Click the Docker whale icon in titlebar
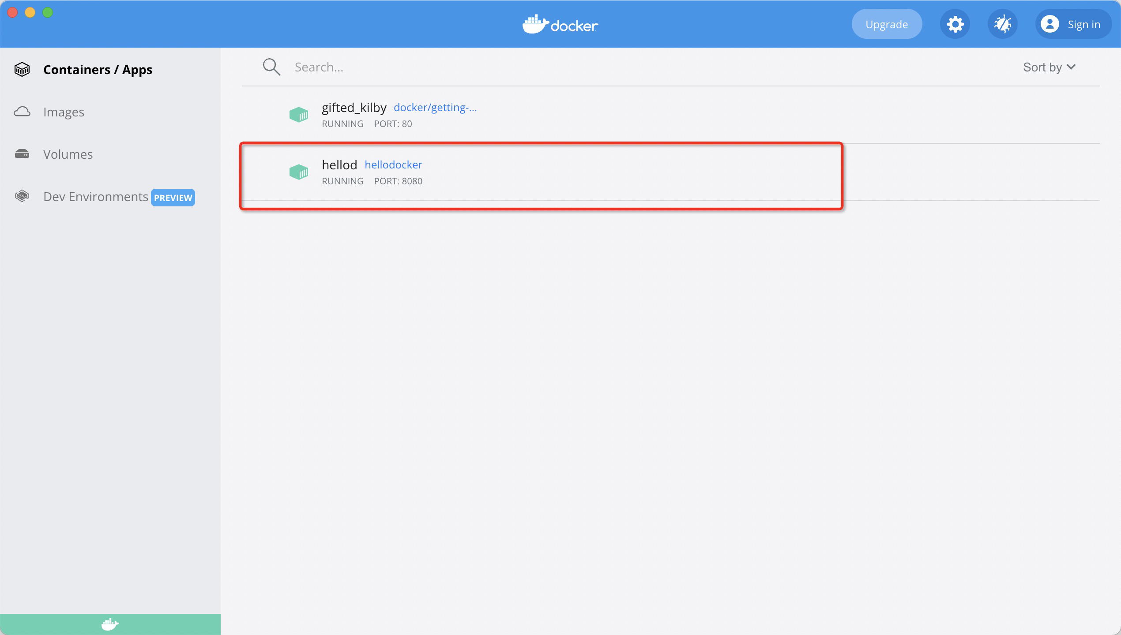 (x=534, y=23)
